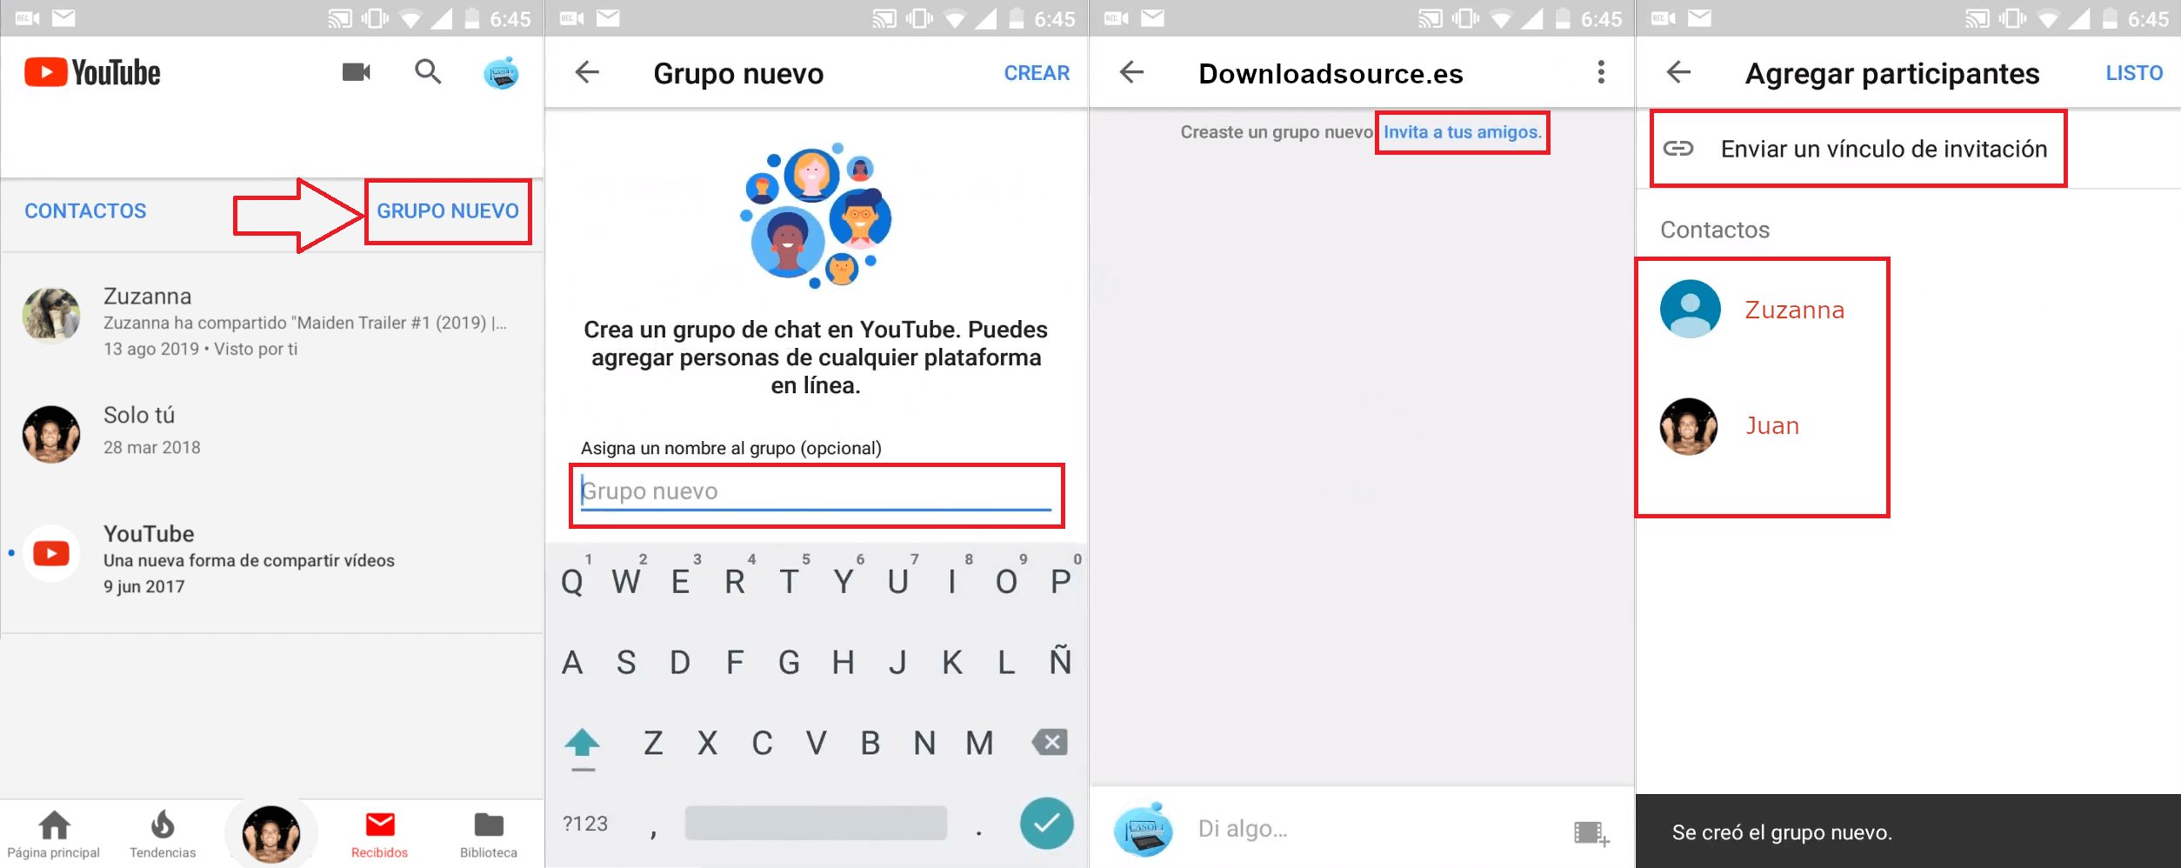2181x868 pixels.
Task: Open Zuzanna's shared video conversation
Action: [271, 322]
